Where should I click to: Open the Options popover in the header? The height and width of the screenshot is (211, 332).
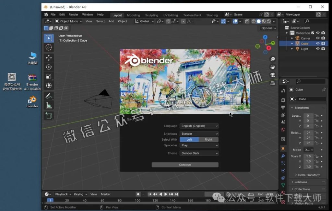pyautogui.click(x=268, y=28)
